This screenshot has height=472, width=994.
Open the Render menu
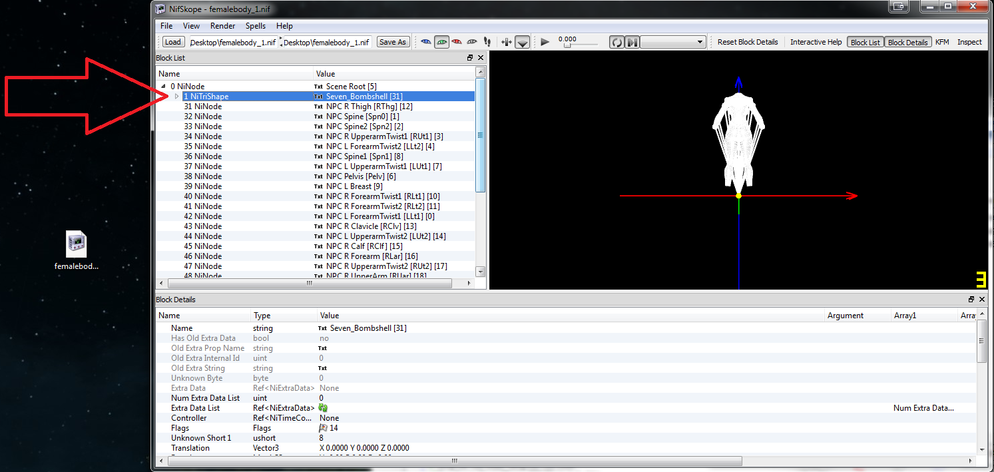pos(222,25)
